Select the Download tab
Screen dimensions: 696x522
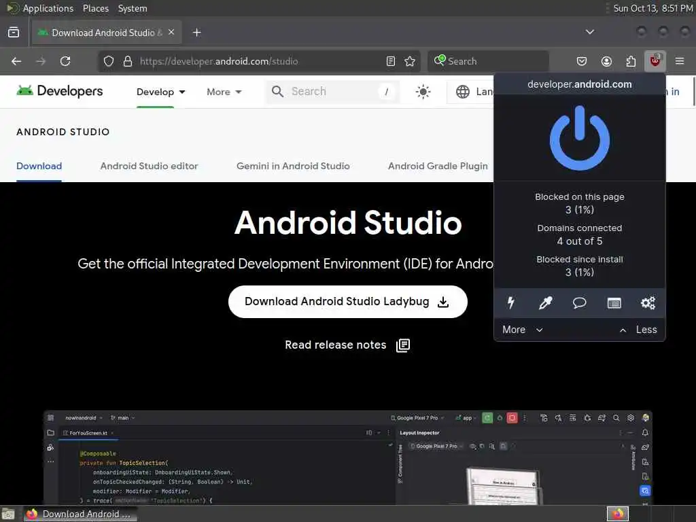[x=39, y=166]
